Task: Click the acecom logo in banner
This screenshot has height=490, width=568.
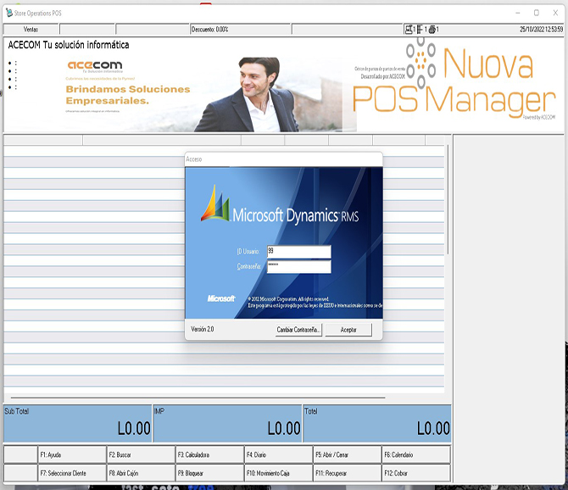Action: point(95,65)
